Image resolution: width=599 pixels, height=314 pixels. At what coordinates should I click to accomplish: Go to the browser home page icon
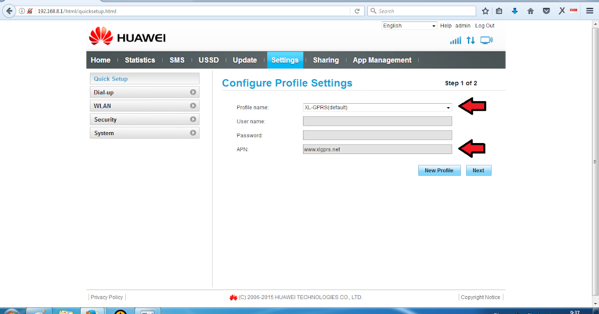tap(531, 11)
